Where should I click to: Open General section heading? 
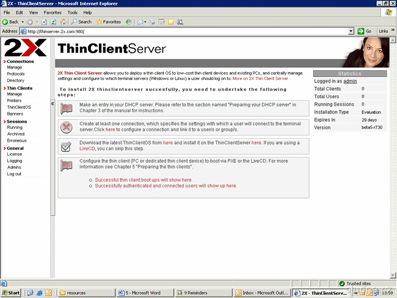[x=15, y=148]
